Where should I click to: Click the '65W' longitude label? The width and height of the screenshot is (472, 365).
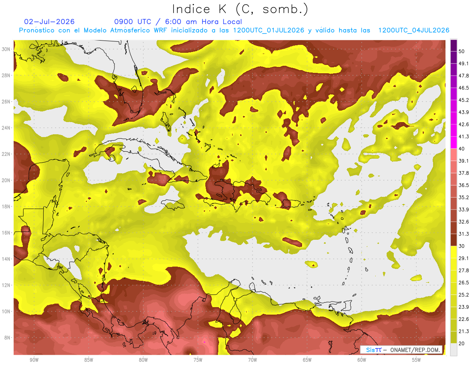(307, 360)
